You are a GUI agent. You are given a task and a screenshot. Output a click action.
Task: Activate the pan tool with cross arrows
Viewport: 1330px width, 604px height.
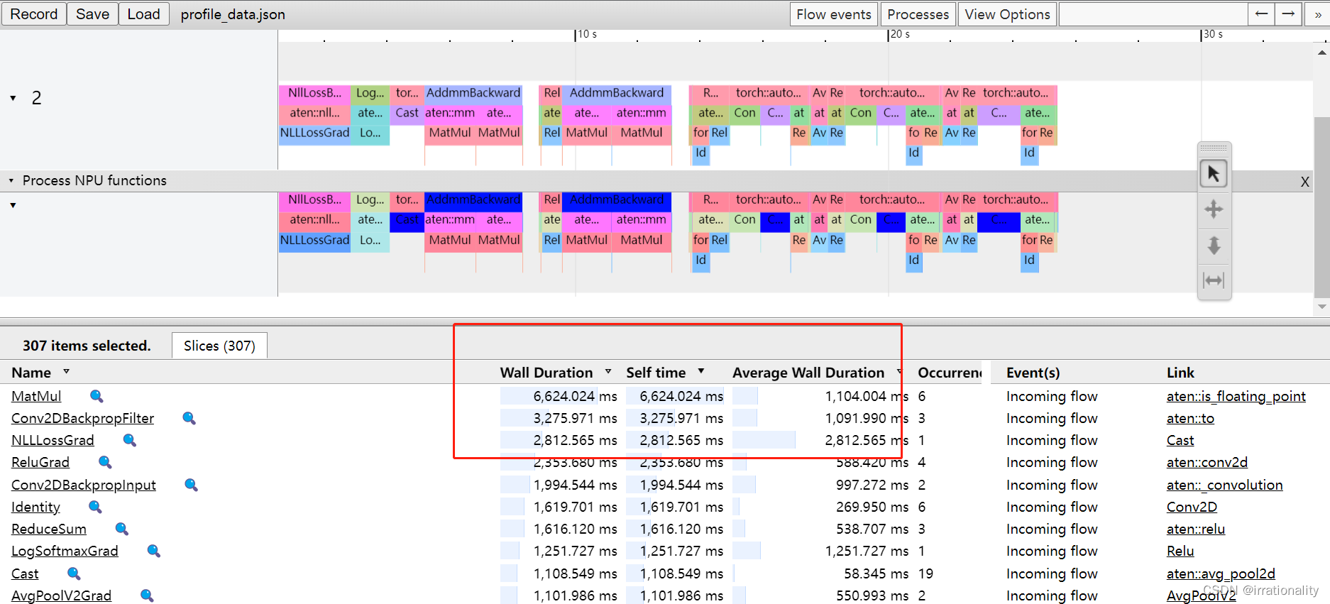(x=1214, y=209)
